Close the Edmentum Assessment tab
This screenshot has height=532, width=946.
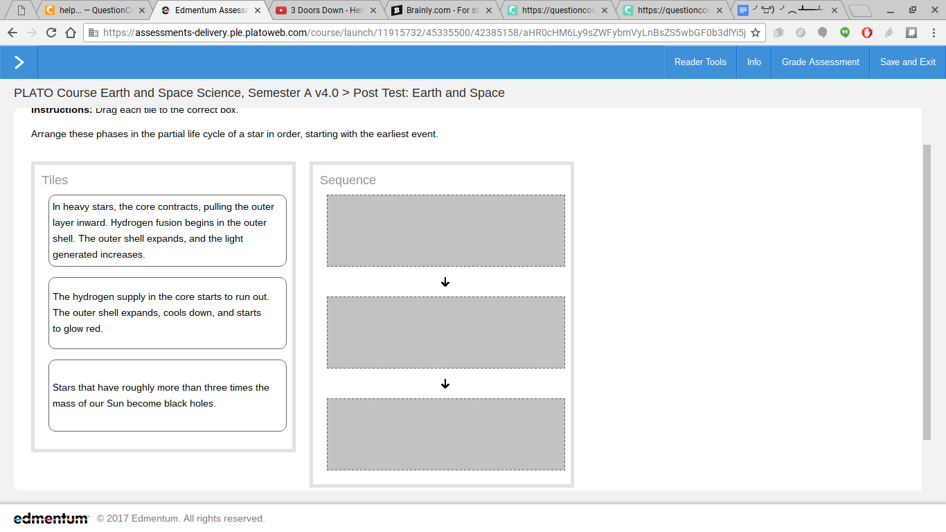[258, 10]
